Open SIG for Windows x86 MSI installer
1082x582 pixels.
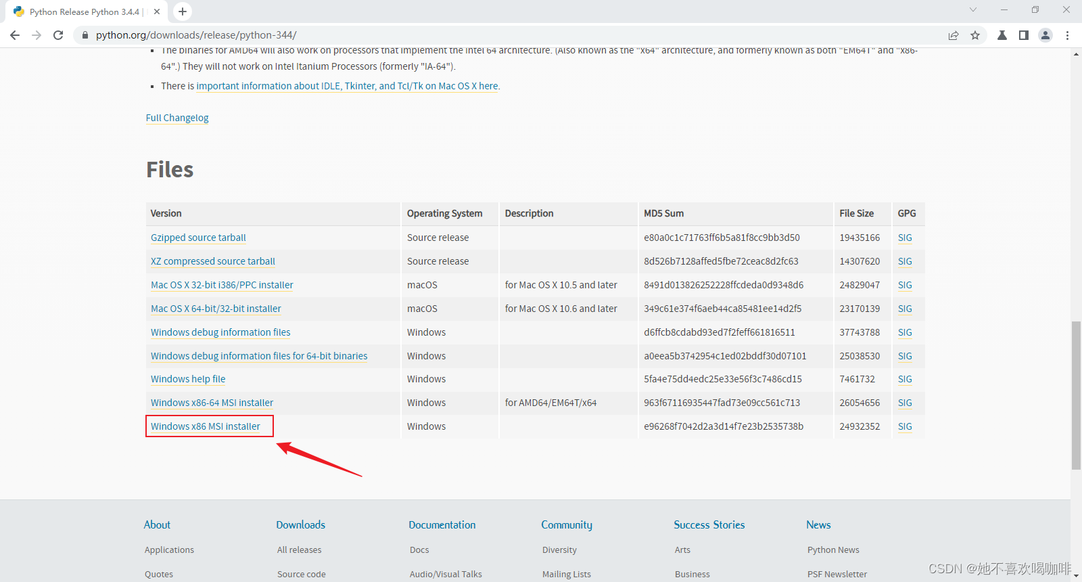[905, 426]
